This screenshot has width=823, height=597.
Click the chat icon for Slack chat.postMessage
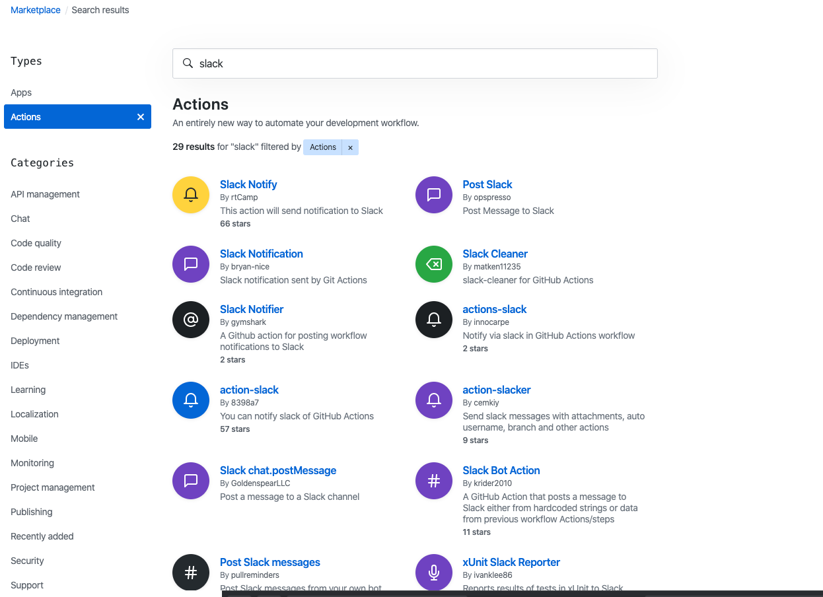point(191,481)
